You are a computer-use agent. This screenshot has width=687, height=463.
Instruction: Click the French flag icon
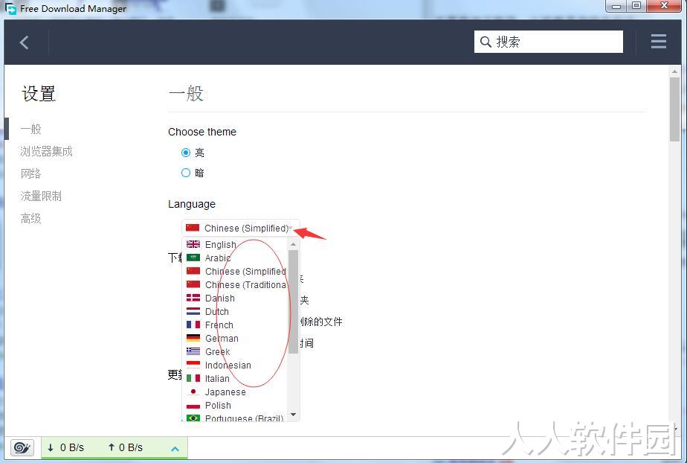click(193, 325)
